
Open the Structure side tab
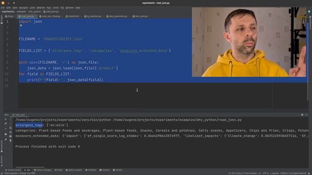pos(1,160)
